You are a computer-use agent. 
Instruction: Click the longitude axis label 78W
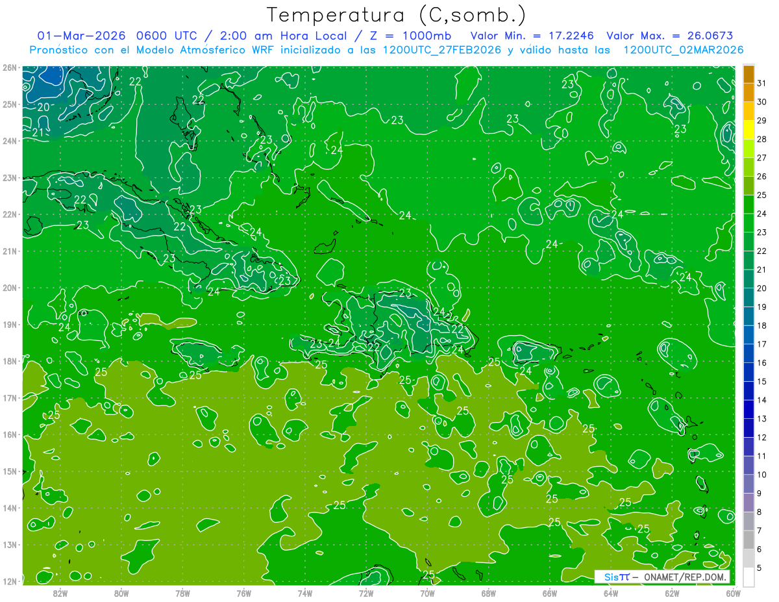tap(182, 593)
